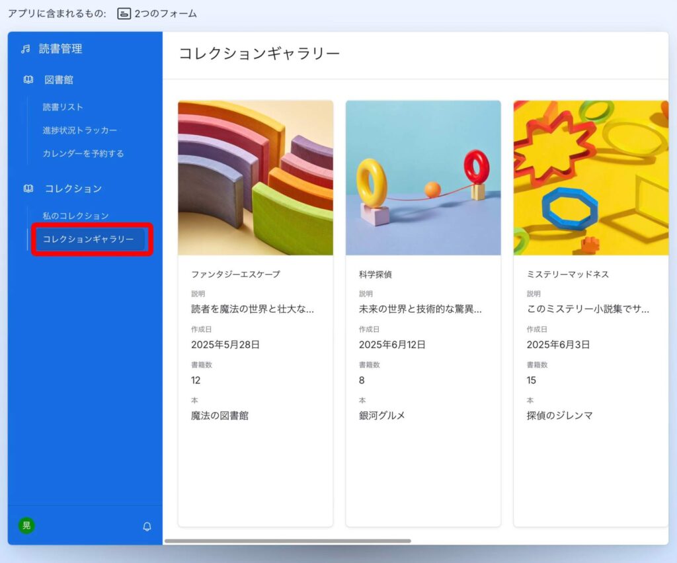Collapse the 図書館 section heading
Image resolution: width=677 pixels, height=563 pixels.
pyautogui.click(x=59, y=79)
